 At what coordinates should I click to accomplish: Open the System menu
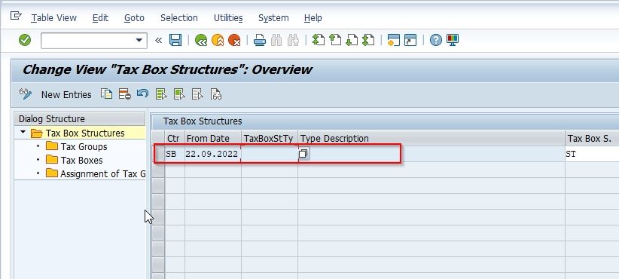[273, 18]
